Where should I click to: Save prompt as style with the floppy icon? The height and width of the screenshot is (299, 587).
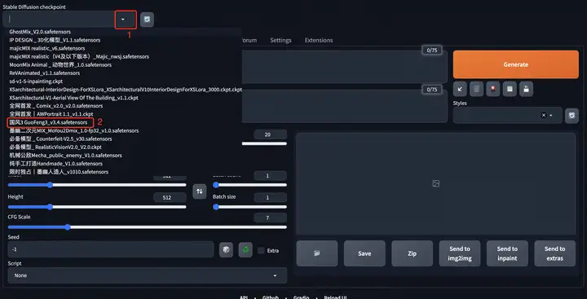pyautogui.click(x=526, y=89)
